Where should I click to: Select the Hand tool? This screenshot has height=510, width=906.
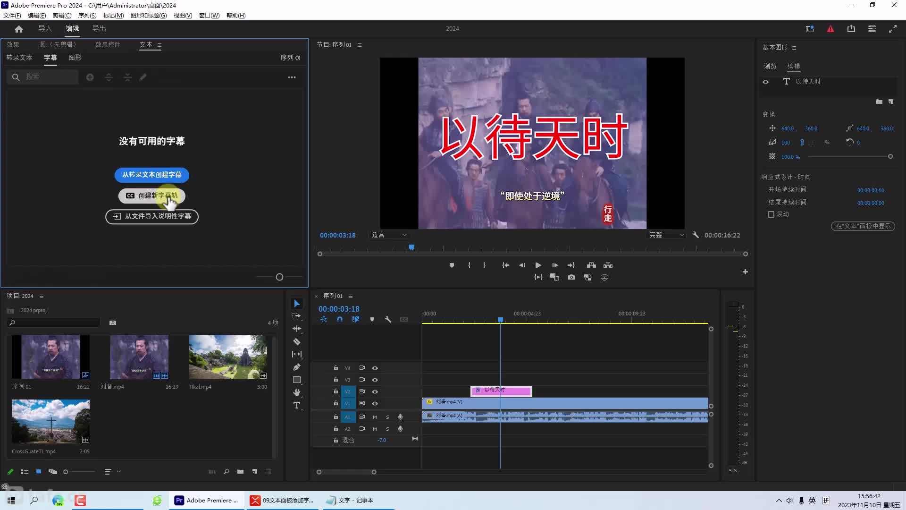pyautogui.click(x=297, y=392)
